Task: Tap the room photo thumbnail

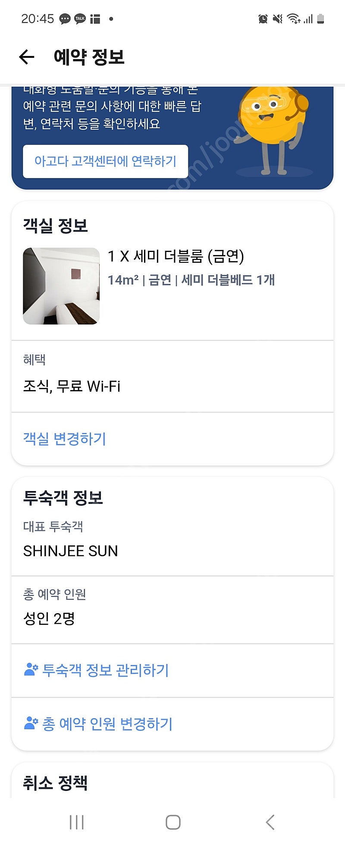Action: [x=61, y=286]
